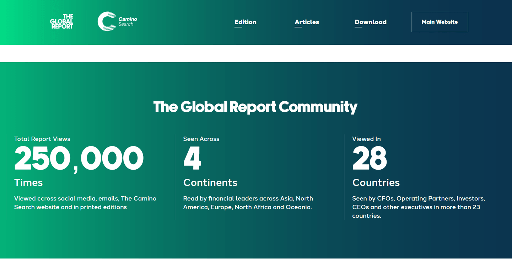The image size is (512, 277).
Task: Click the Total Report Views label
Action: click(42, 139)
